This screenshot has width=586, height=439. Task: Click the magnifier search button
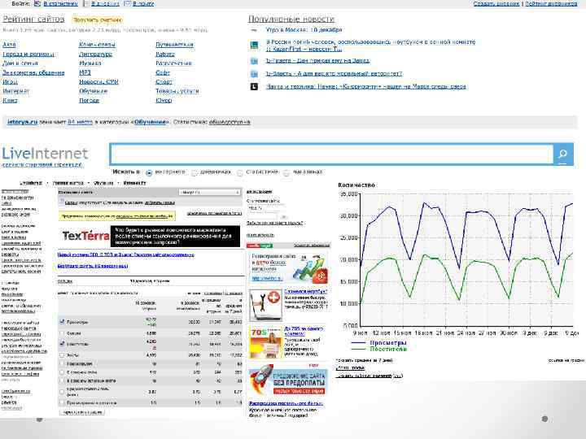point(563,154)
